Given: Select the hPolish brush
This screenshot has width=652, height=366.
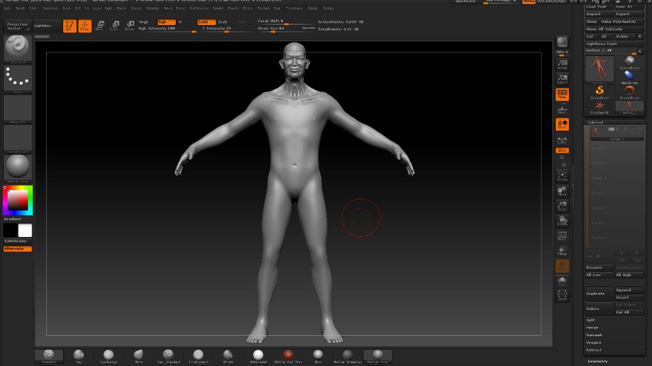Looking at the screenshot, I should click(x=228, y=355).
